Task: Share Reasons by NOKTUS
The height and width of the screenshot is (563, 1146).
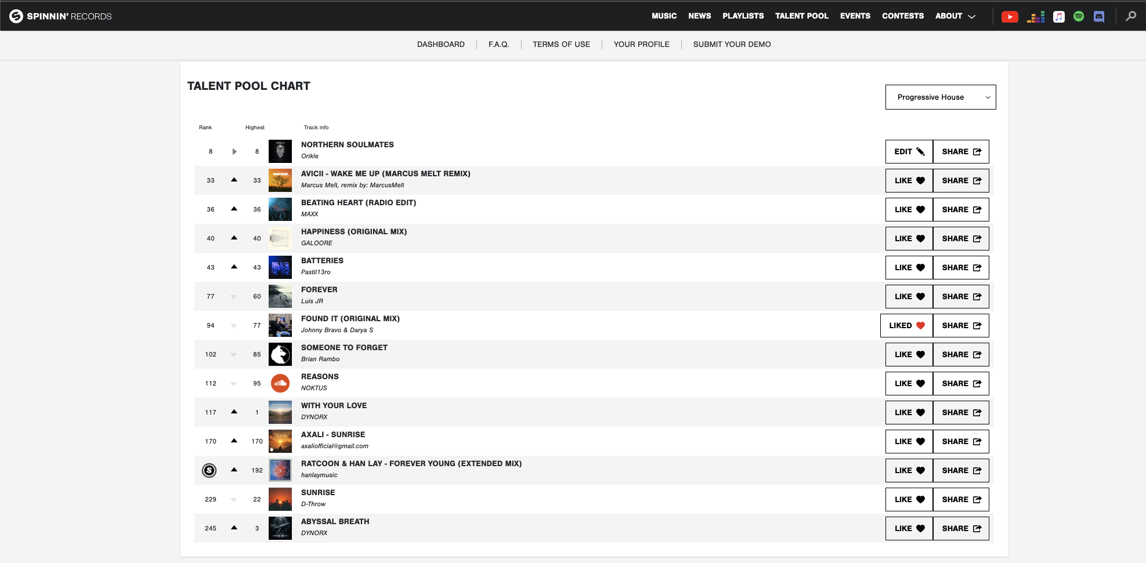Action: 961,383
